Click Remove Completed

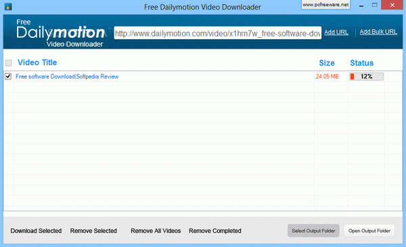[215, 231]
